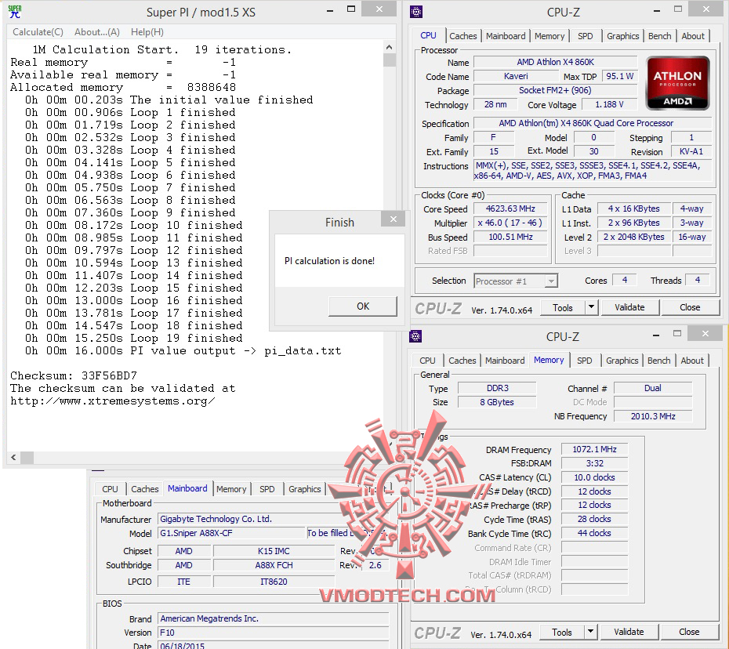This screenshot has height=649, width=729.
Task: Click the motherboard model G1.Sniper A88X-CF
Action: (231, 533)
